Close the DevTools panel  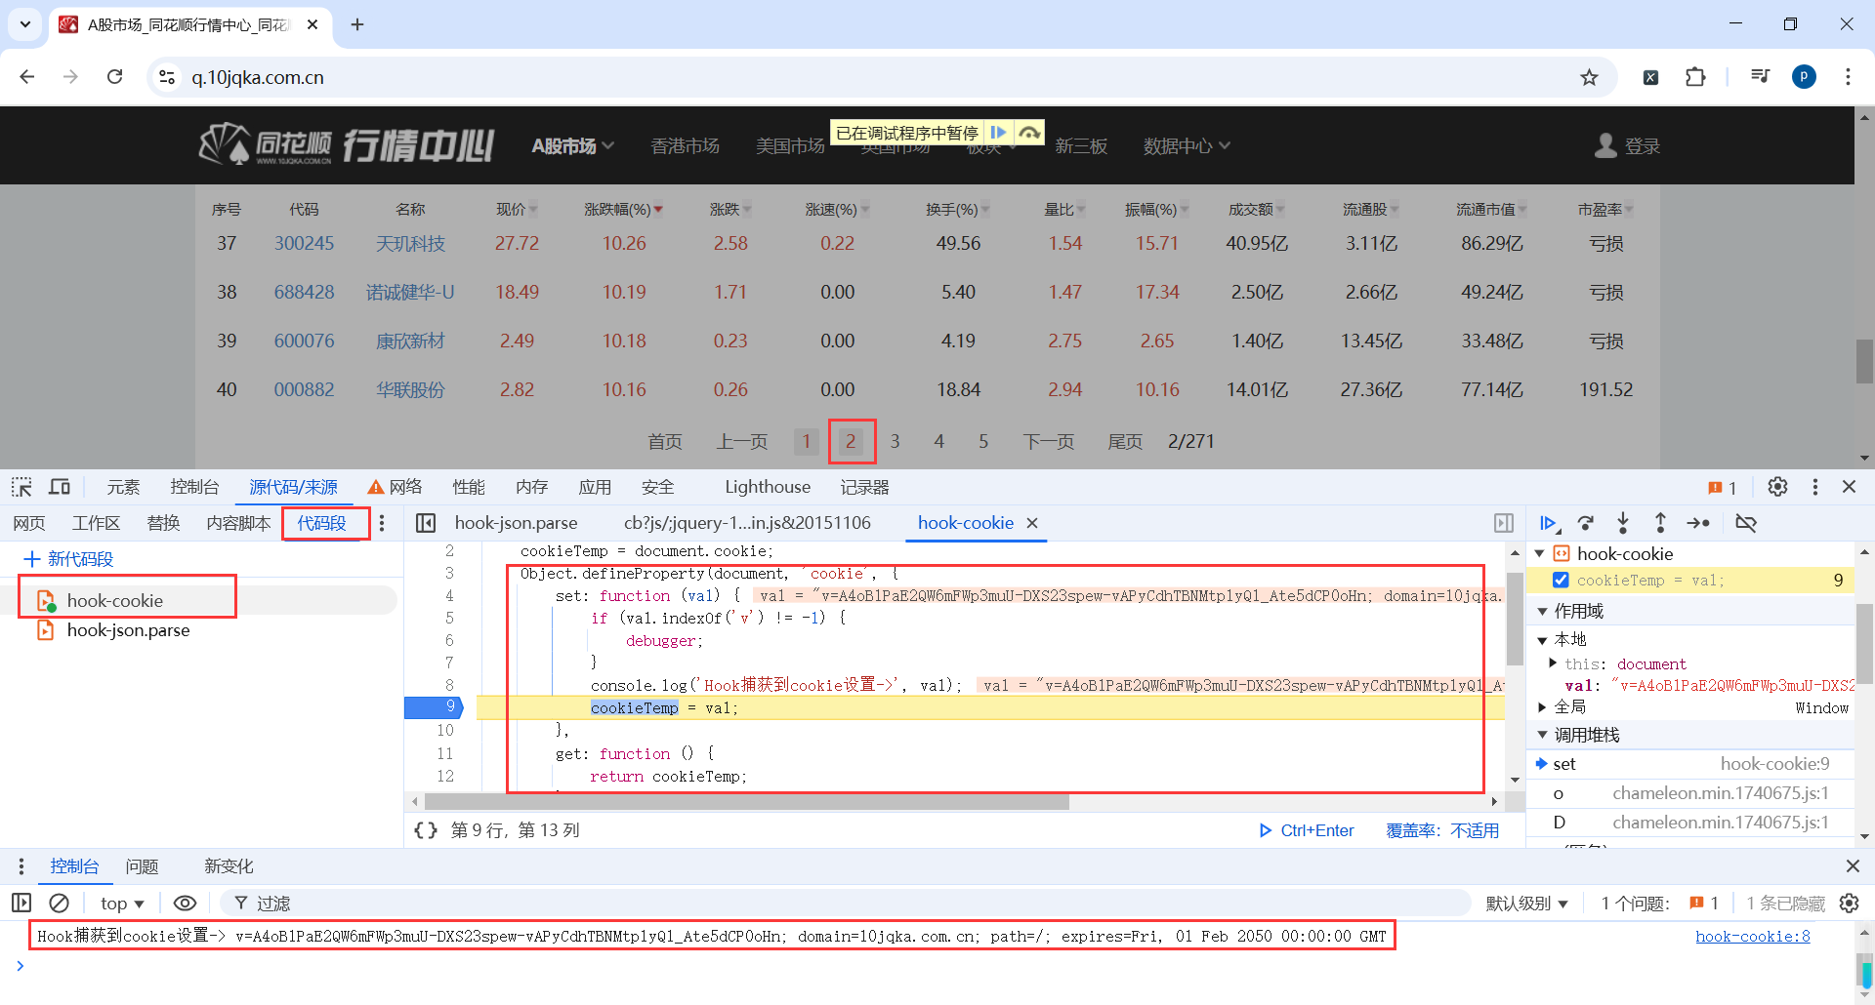pyautogui.click(x=1849, y=487)
